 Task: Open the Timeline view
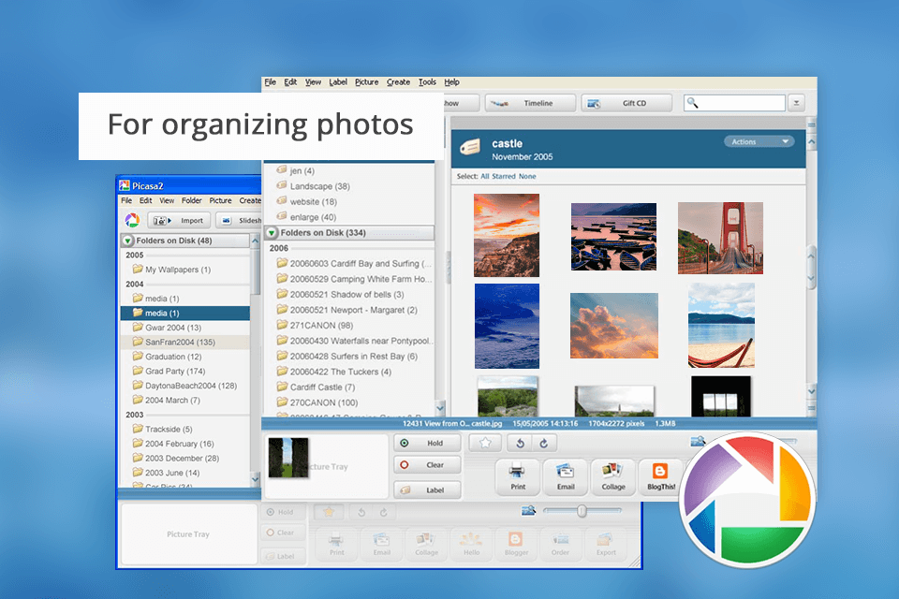[530, 103]
